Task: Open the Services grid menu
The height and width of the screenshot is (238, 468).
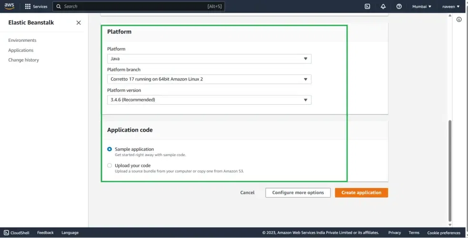Action: [x=28, y=6]
